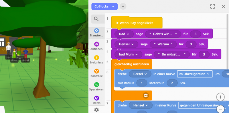Toggle fullscreen for the code editor
Screen dimensions: 229x113
pyautogui.click(x=213, y=6)
